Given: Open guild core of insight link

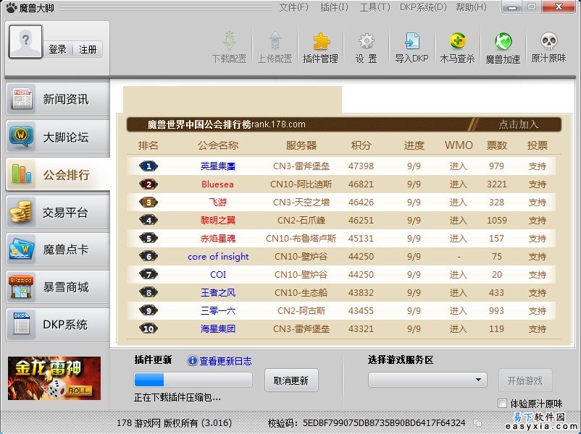Looking at the screenshot, I should click(x=218, y=256).
